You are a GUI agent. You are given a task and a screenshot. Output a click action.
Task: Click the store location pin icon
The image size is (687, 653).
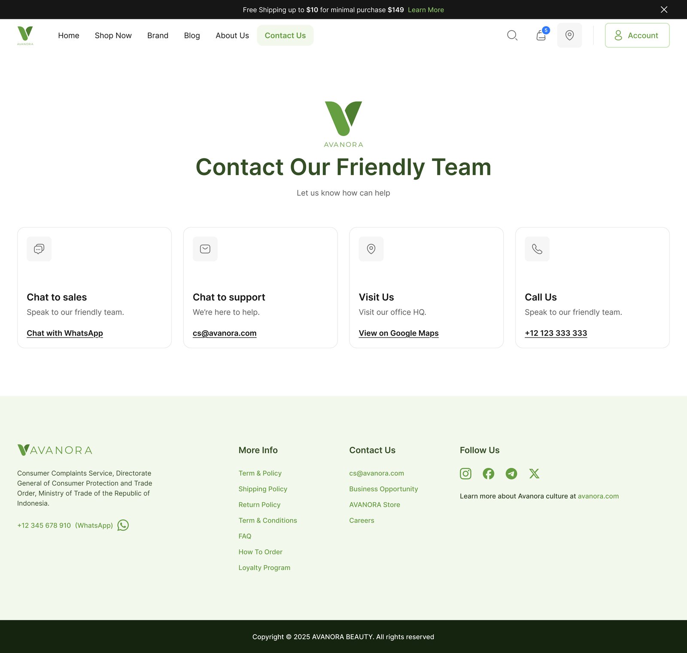[x=569, y=35]
